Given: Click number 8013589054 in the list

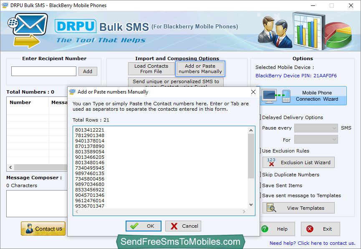Looking at the screenshot, I should pyautogui.click(x=90, y=152).
